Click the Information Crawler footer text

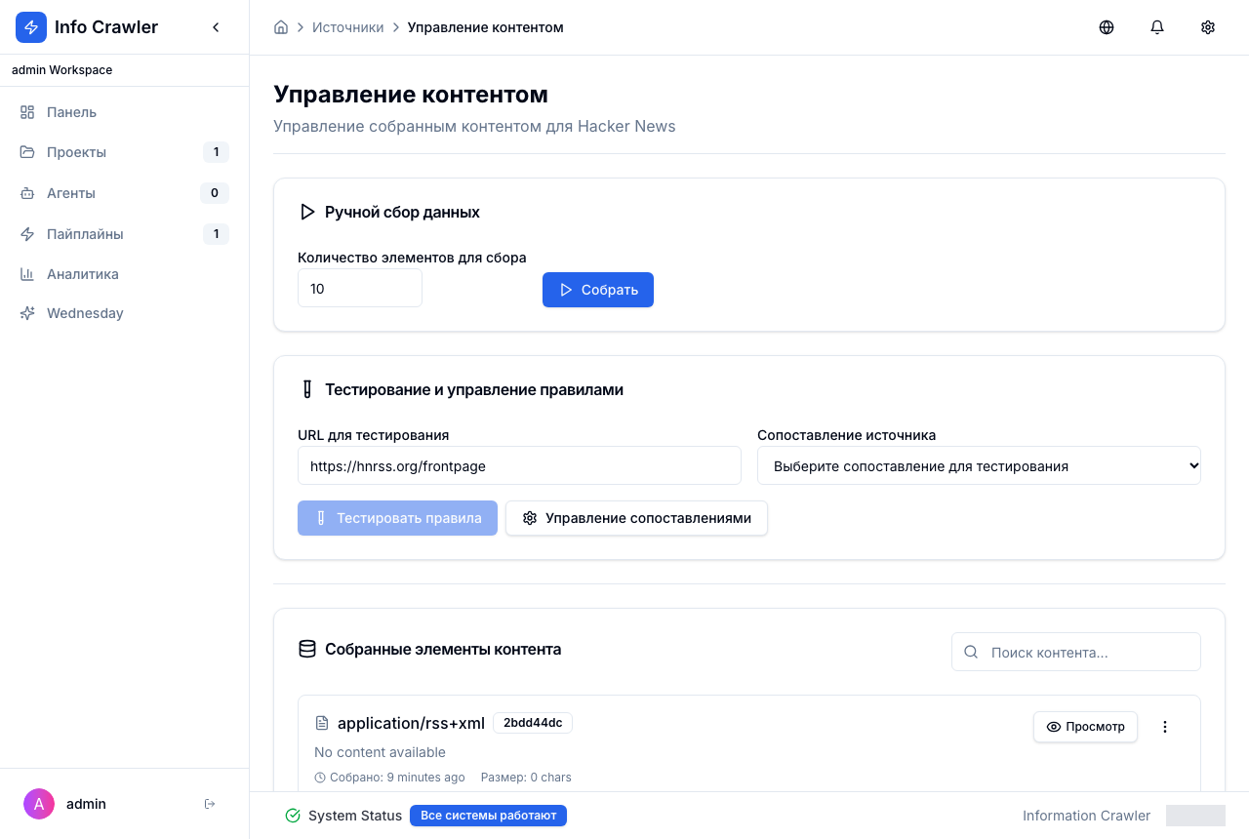pos(1086,816)
